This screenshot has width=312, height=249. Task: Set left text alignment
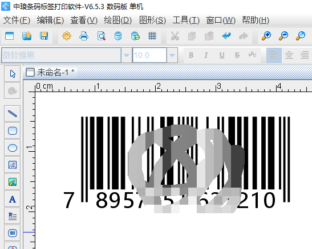(x=274, y=55)
